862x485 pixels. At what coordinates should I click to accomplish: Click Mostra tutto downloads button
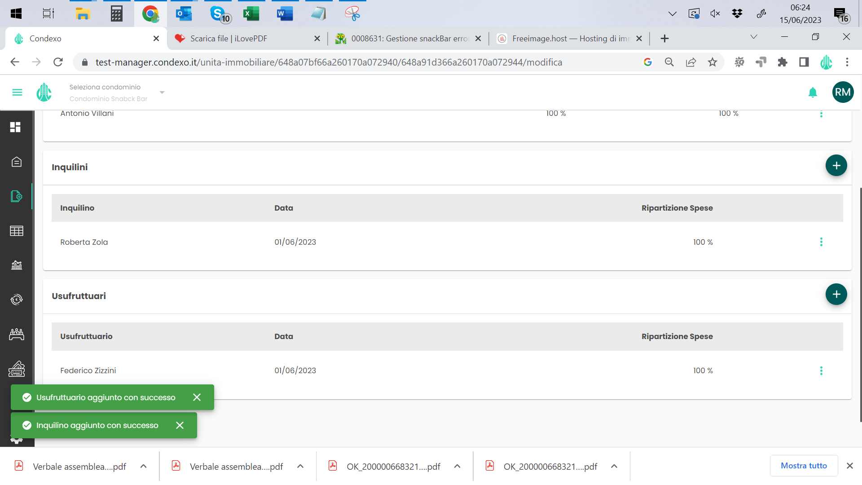click(804, 466)
